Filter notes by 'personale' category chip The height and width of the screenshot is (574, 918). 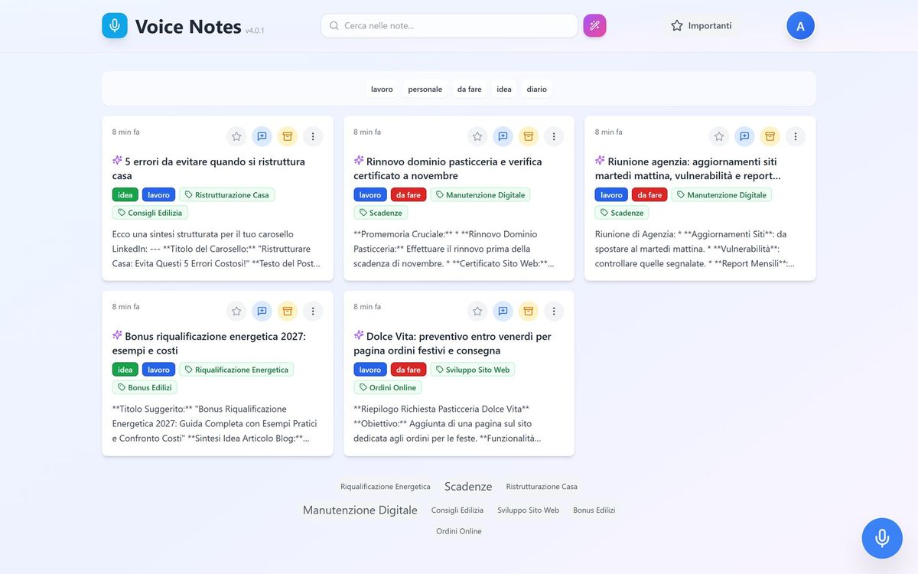[425, 90]
